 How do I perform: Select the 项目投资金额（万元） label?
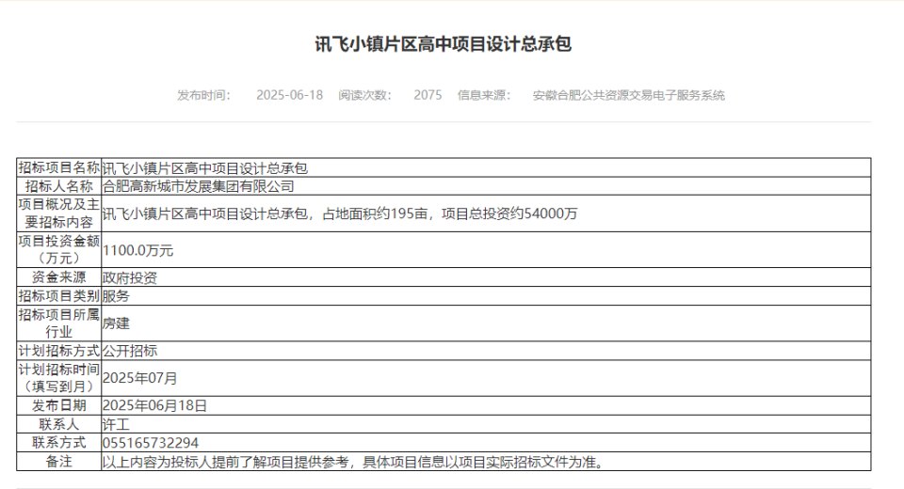coord(58,249)
